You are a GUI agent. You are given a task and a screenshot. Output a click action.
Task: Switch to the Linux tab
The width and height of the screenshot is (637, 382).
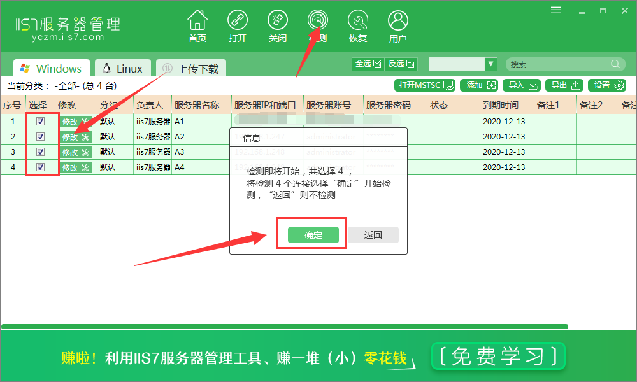(123, 68)
